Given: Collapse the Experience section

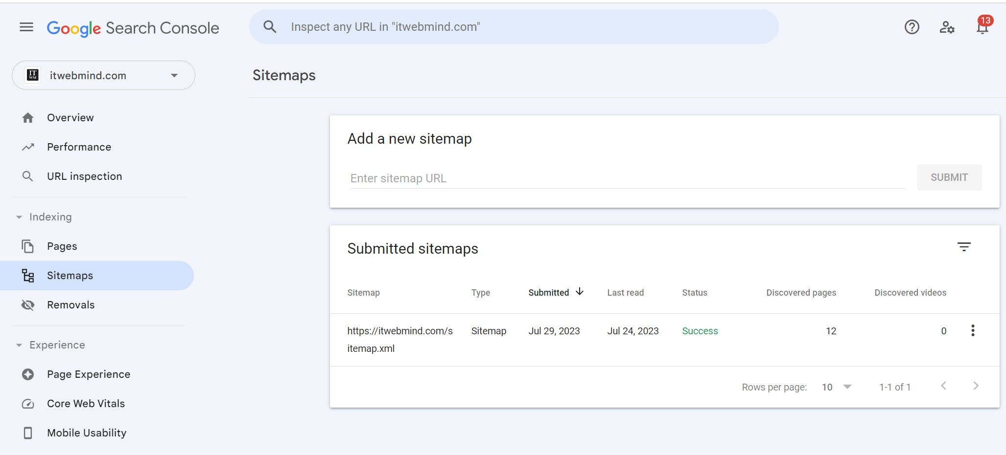Looking at the screenshot, I should (19, 345).
